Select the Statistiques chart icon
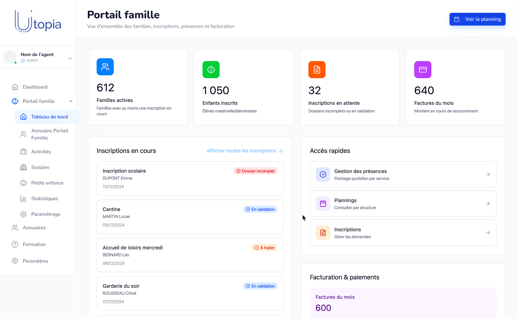This screenshot has height=319, width=517. (23, 198)
